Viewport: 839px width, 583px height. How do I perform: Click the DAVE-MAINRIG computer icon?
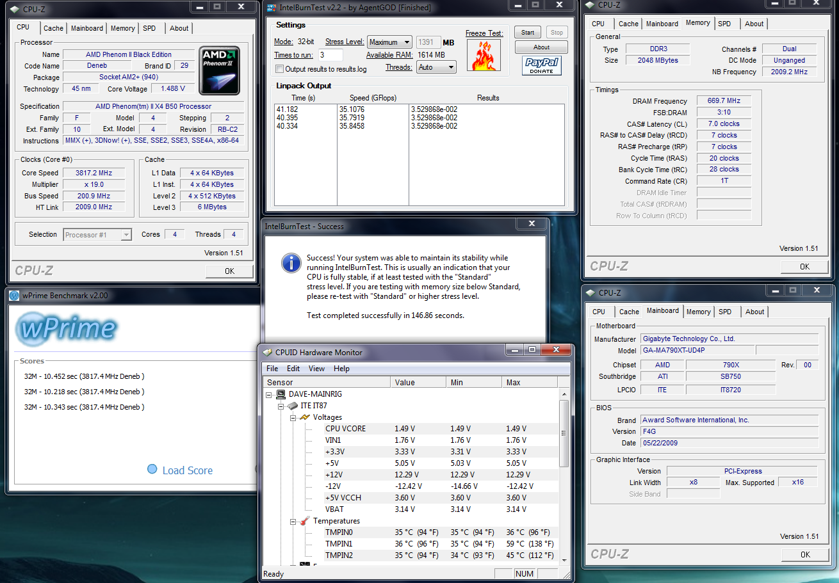(282, 394)
